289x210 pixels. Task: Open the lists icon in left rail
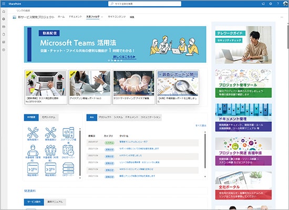[4, 42]
